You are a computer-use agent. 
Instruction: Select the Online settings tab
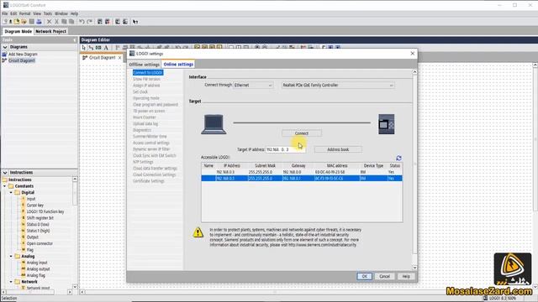pos(178,64)
